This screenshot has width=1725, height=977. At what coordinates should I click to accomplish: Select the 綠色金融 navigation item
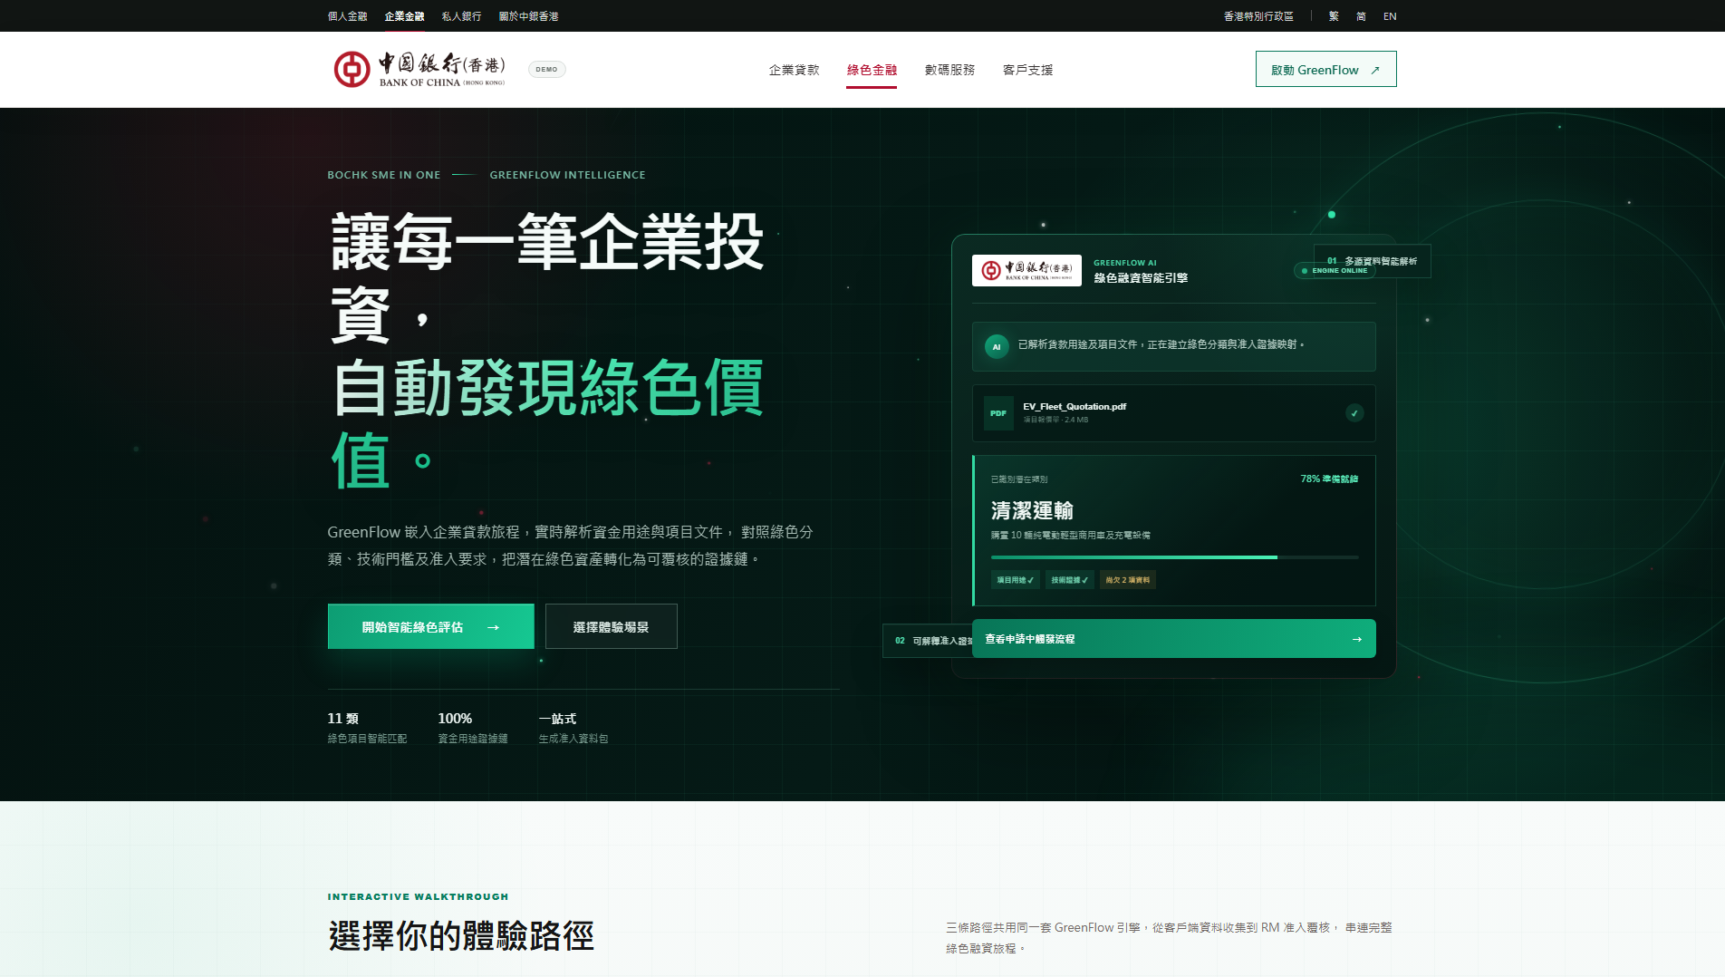click(x=872, y=70)
